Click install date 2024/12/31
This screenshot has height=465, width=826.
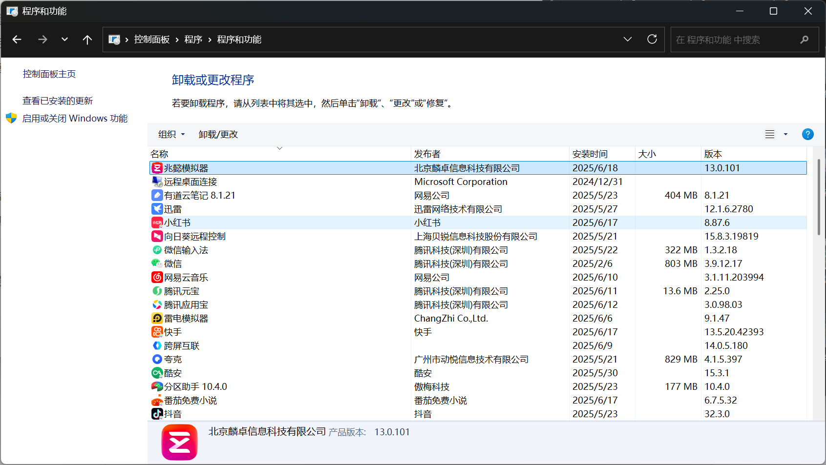(597, 182)
